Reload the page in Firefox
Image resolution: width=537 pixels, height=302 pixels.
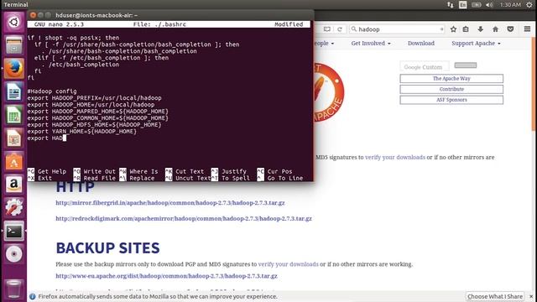pos(339,29)
